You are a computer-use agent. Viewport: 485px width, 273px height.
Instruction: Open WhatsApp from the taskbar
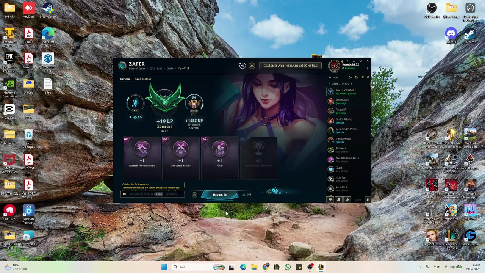click(x=288, y=267)
